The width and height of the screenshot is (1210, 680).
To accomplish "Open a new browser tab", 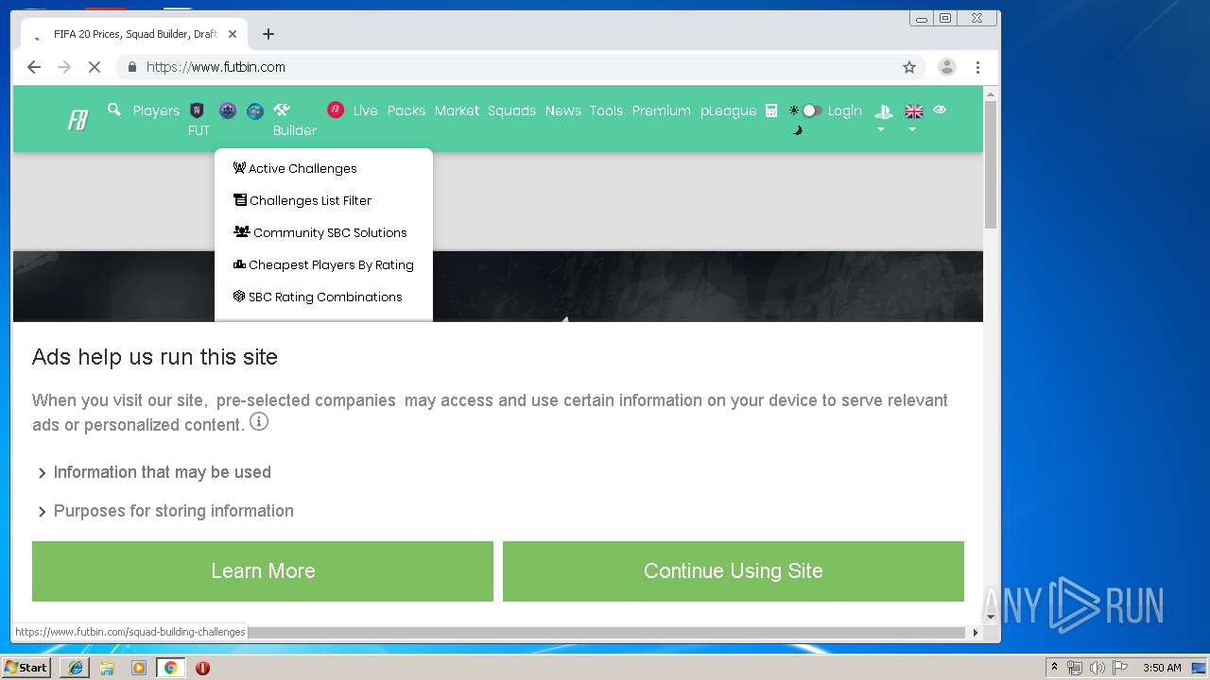I will 268,34.
